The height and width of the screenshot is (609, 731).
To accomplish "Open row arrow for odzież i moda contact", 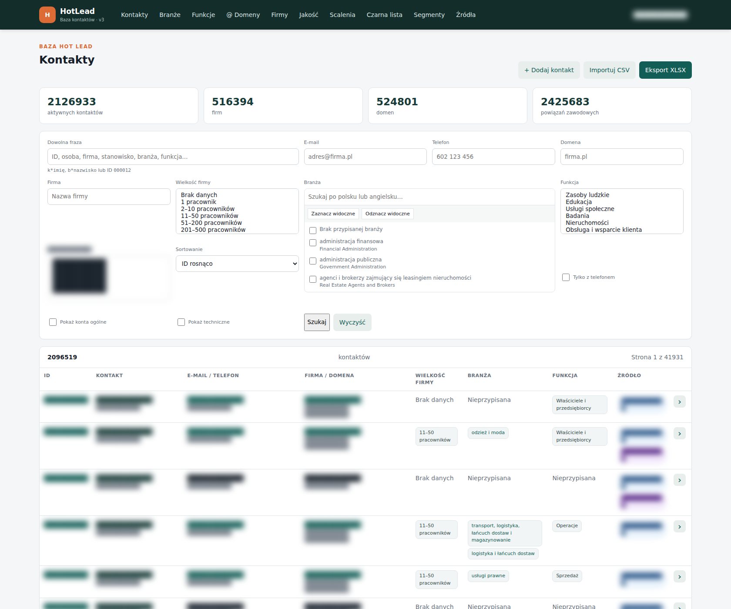I will pyautogui.click(x=680, y=433).
